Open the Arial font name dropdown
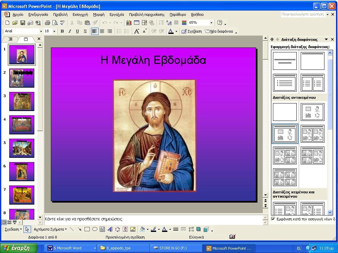338x253 pixels. point(41,31)
